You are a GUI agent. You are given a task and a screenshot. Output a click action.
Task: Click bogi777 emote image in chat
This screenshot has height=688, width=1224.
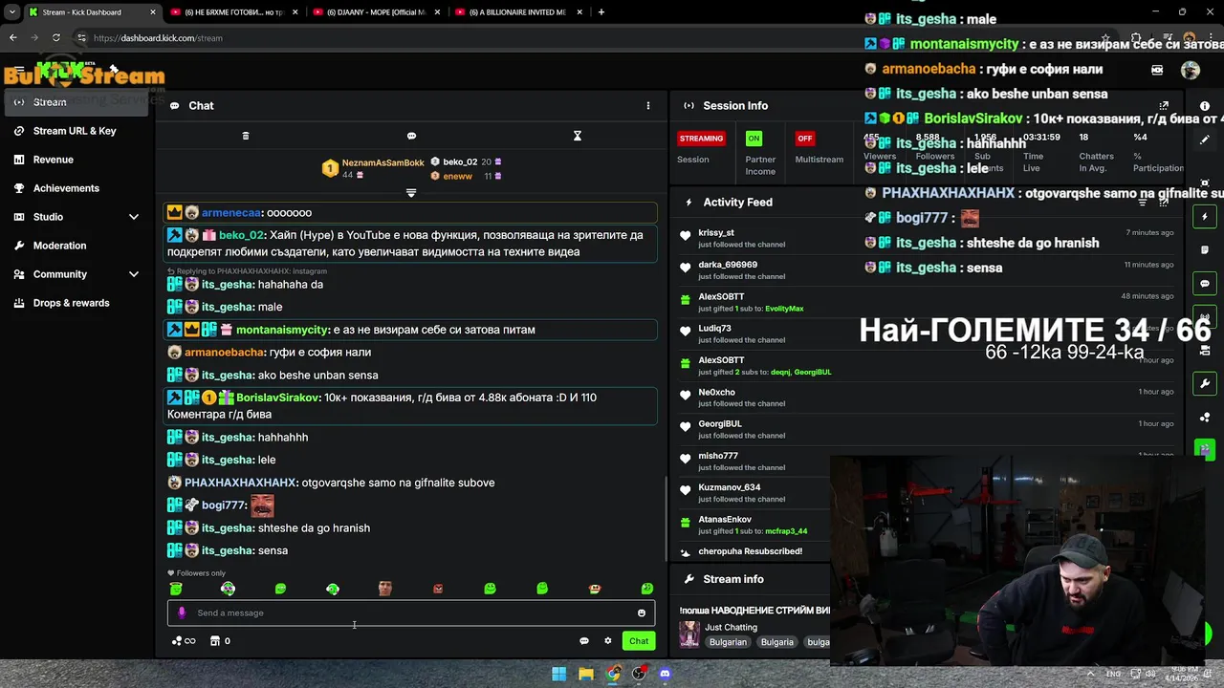pos(262,505)
